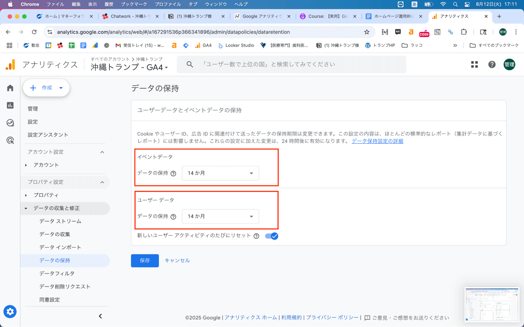Click the 保存 button
This screenshot has width=524, height=327.
[x=145, y=261]
